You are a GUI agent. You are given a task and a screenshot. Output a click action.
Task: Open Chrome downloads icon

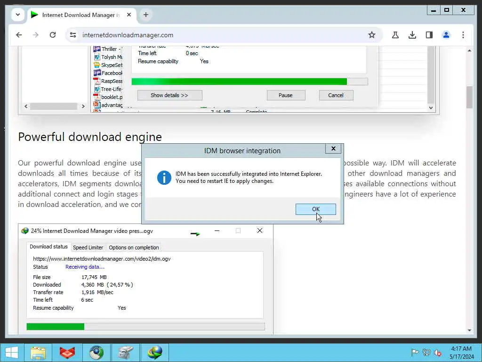tap(412, 35)
